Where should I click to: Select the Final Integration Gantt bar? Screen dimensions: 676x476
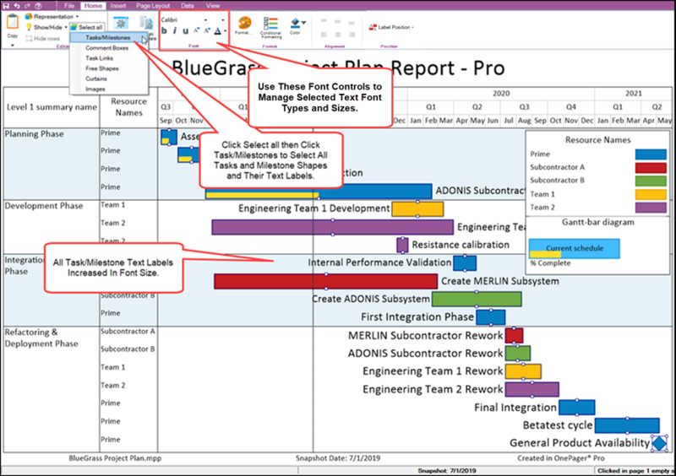click(577, 407)
